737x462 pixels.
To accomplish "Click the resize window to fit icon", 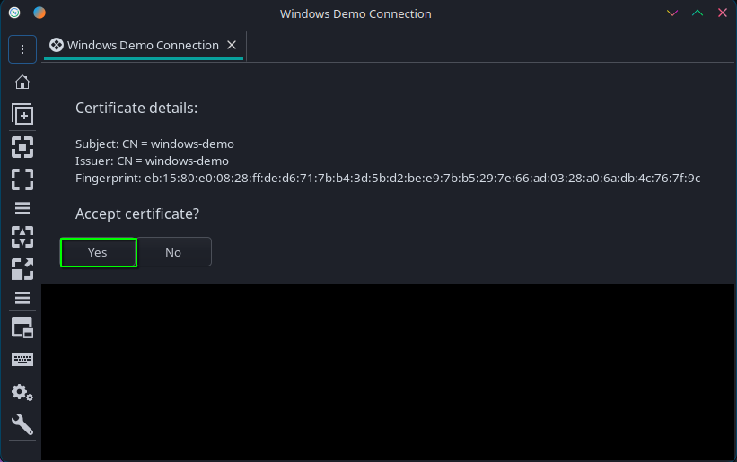I will click(22, 146).
